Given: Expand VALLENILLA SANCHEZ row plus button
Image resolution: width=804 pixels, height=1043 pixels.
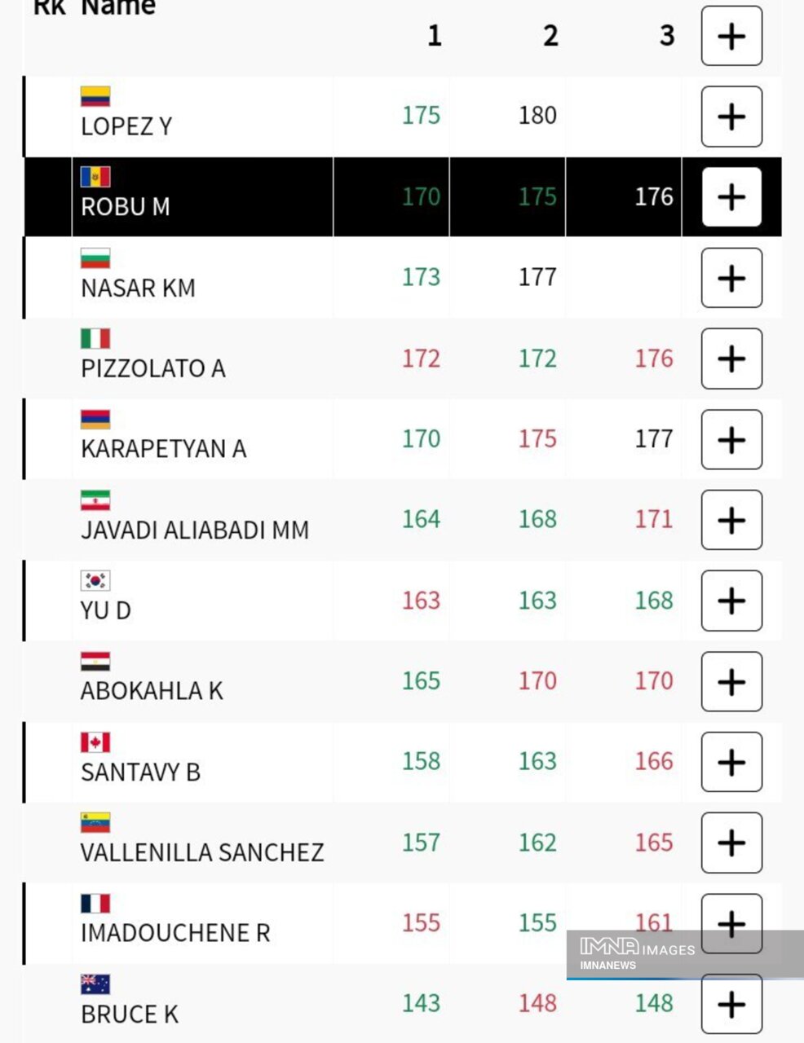Looking at the screenshot, I should 731,843.
